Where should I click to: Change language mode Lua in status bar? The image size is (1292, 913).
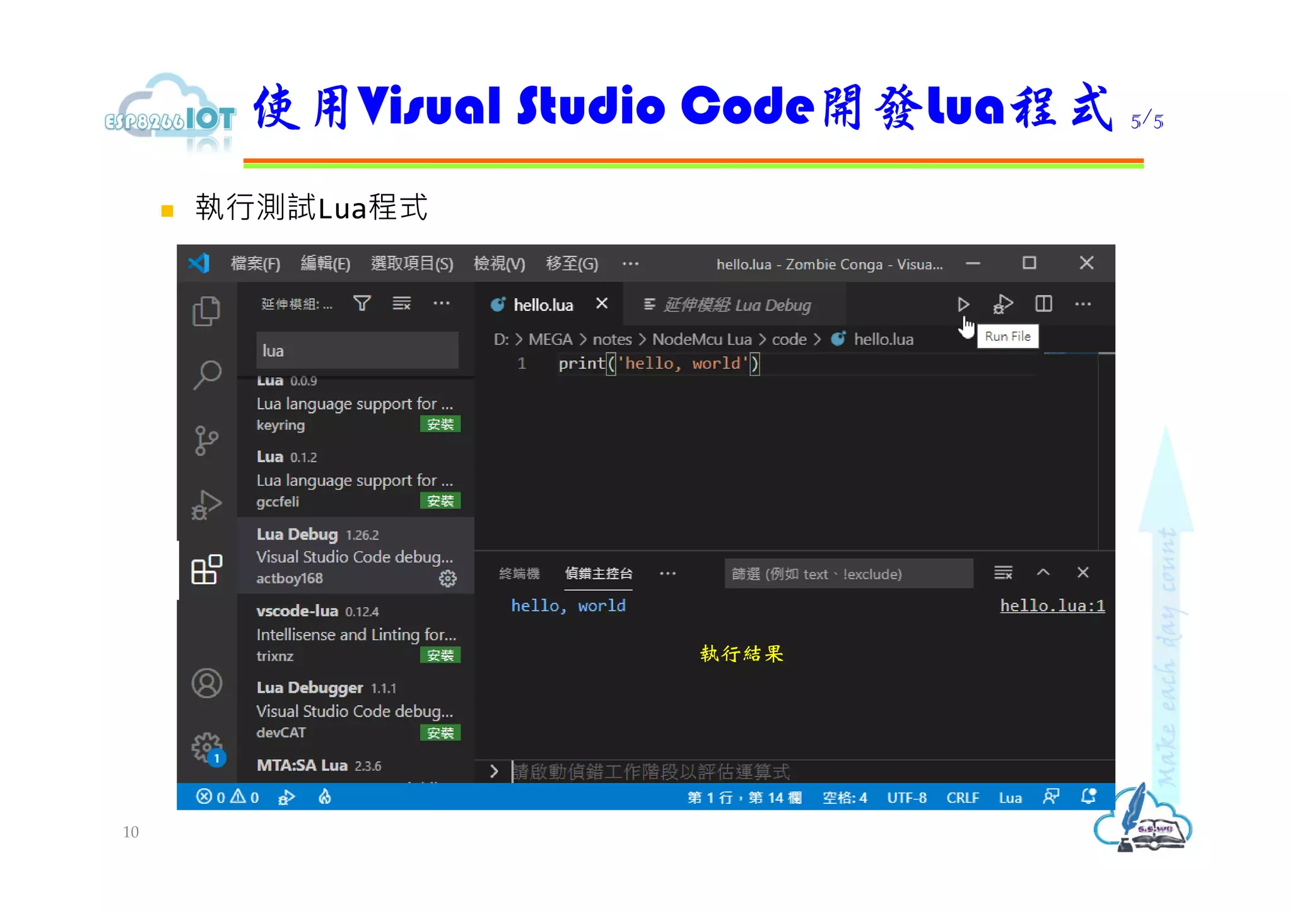1010,798
